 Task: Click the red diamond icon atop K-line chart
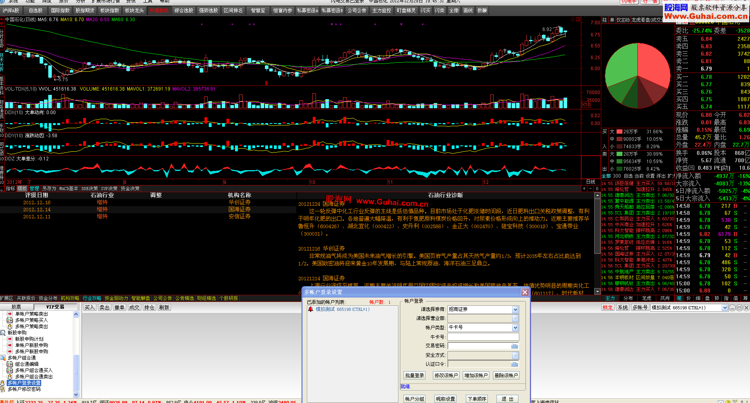click(x=573, y=19)
